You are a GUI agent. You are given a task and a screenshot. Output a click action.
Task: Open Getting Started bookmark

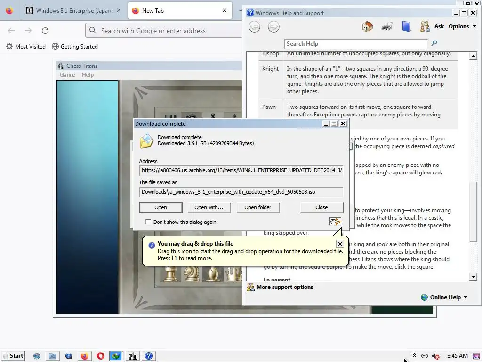[75, 47]
